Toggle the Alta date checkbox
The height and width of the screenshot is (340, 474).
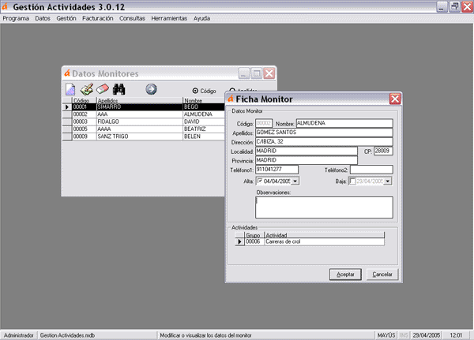point(259,181)
